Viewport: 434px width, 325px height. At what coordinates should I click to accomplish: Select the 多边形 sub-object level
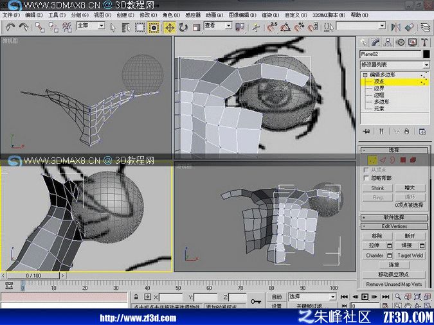point(381,101)
